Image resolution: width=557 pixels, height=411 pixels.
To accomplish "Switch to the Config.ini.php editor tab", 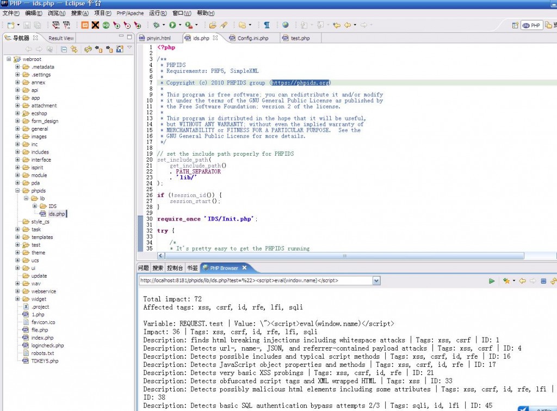I will pos(252,38).
